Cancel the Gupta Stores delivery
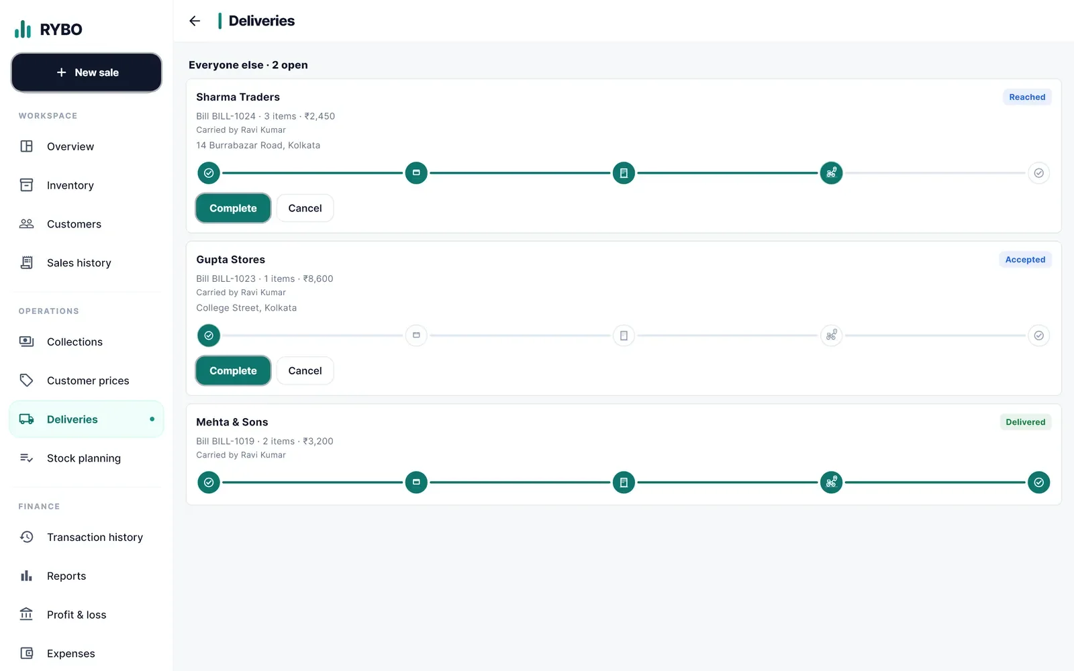Viewport: 1074px width, 671px height. coord(305,370)
